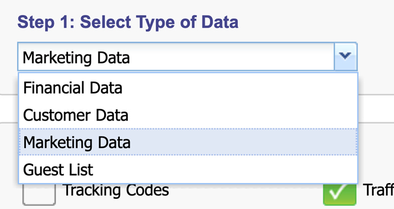Choose the Customer Data option

click(188, 115)
